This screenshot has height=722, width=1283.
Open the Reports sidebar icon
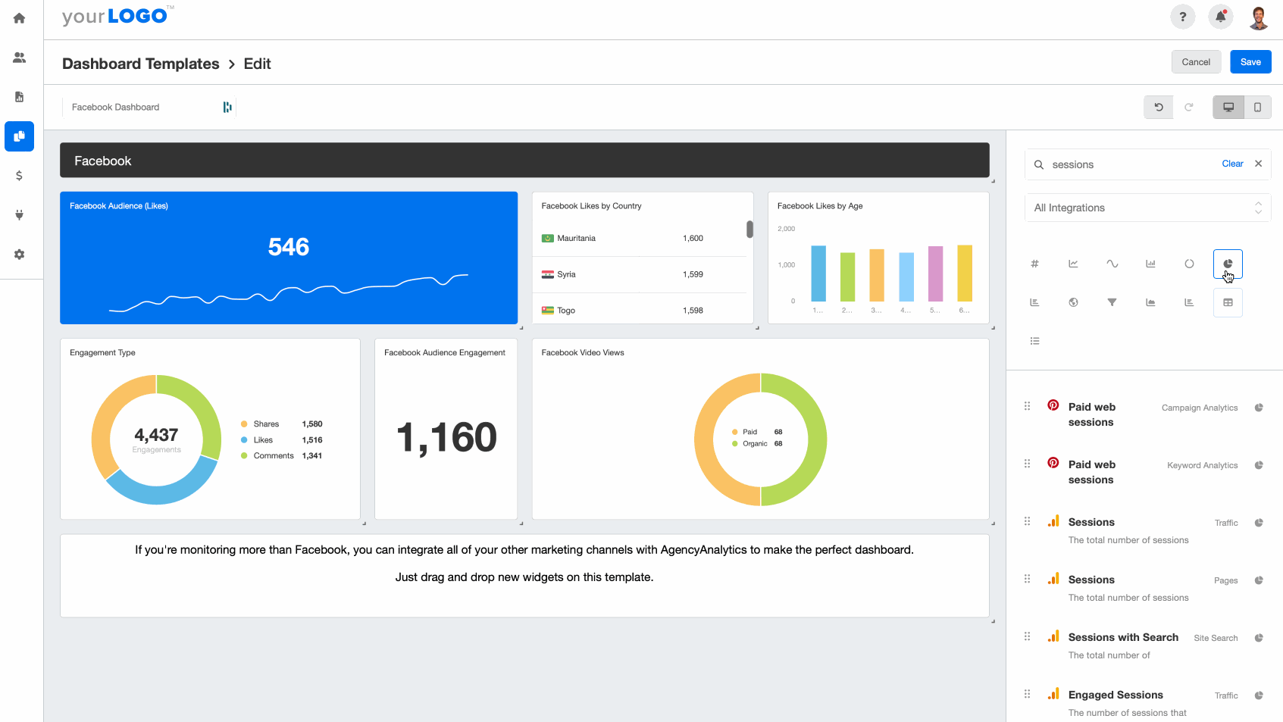[x=19, y=97]
